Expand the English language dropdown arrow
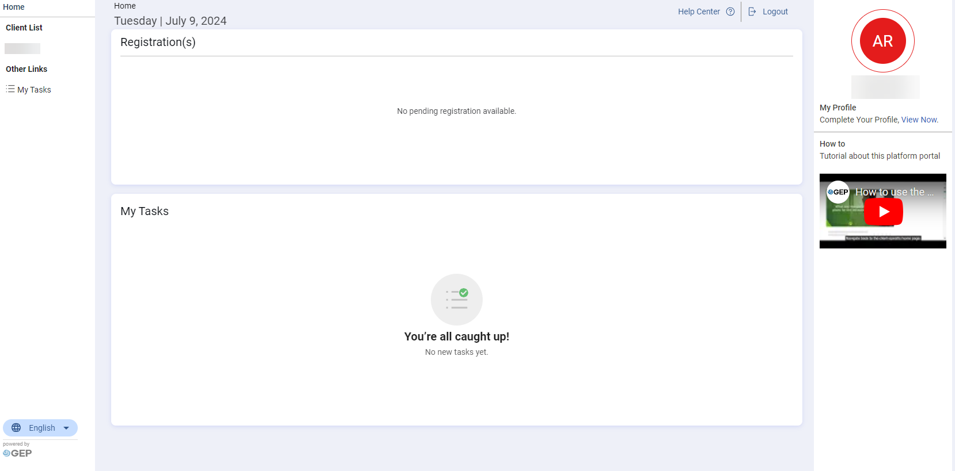This screenshot has width=955, height=471. (66, 428)
